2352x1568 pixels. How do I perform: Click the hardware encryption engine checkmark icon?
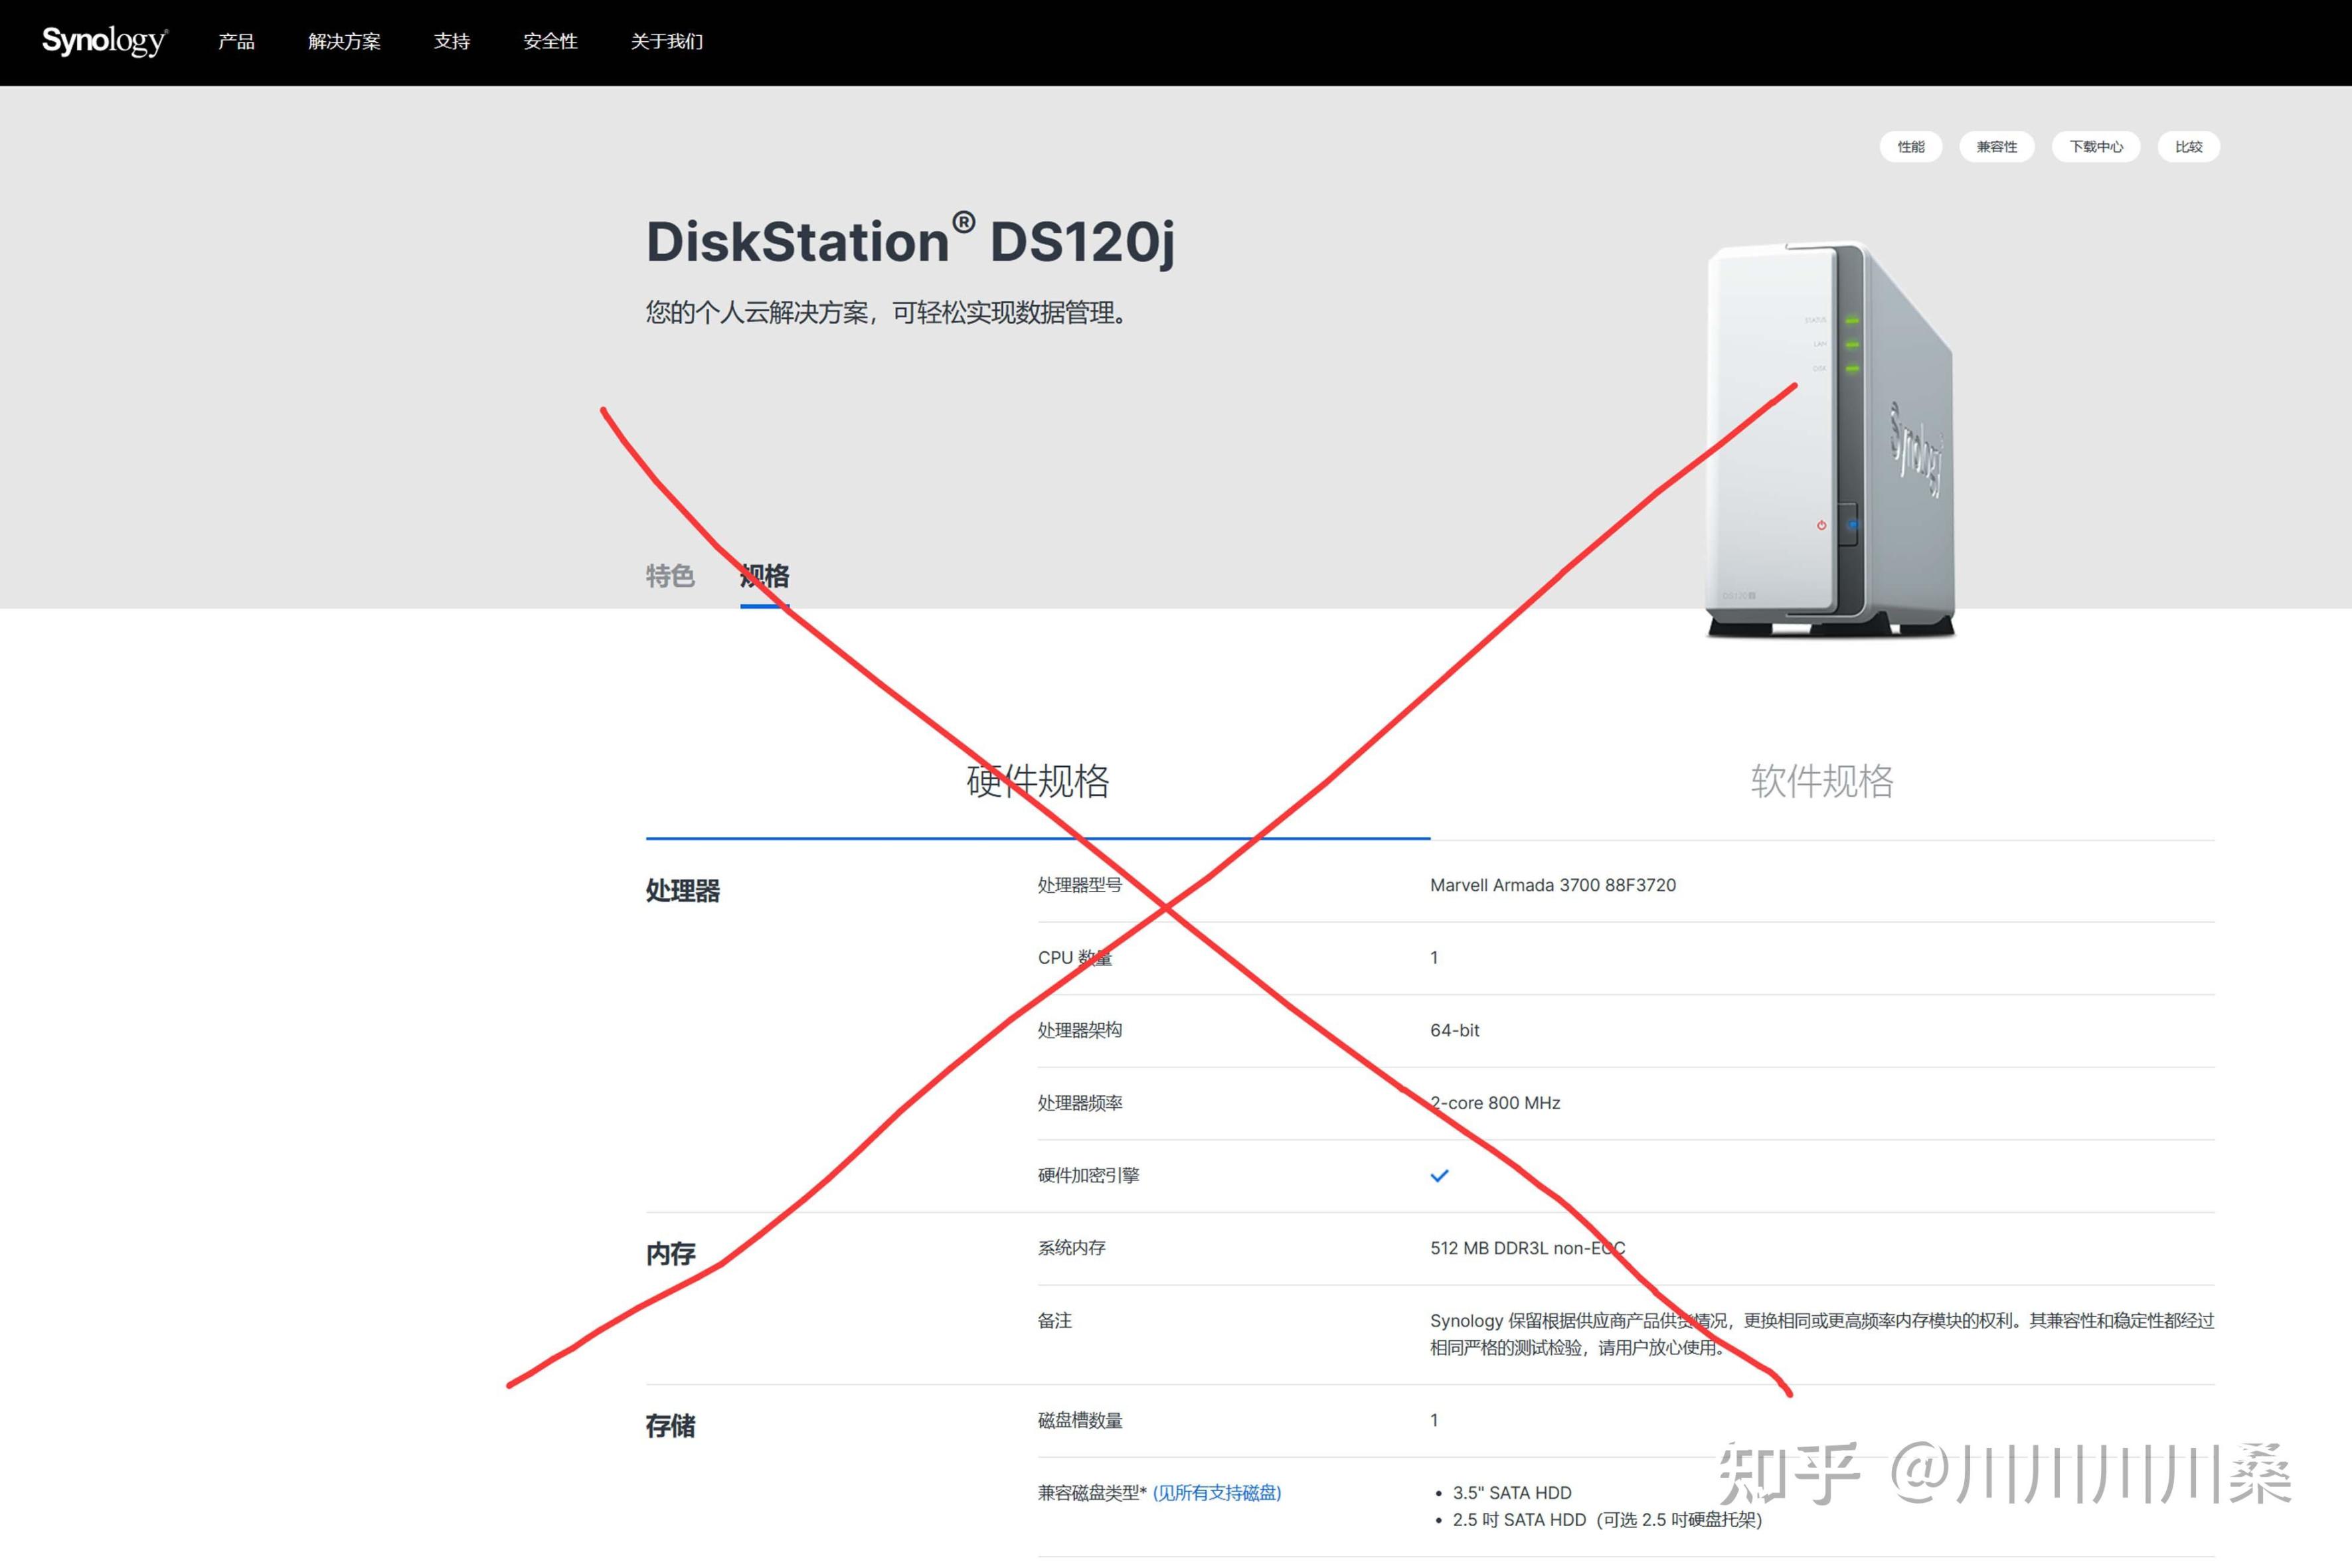pos(1439,1176)
